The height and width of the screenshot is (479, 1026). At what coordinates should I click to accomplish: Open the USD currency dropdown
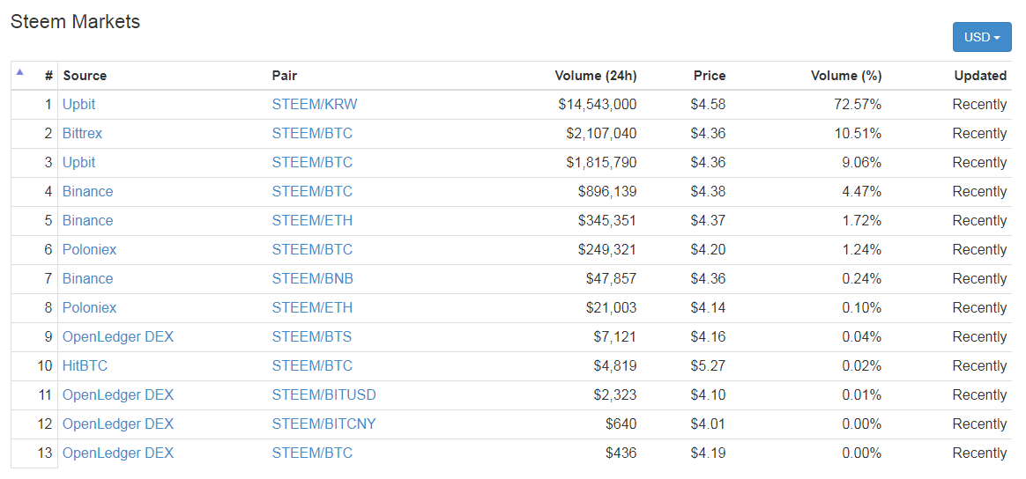(x=981, y=37)
